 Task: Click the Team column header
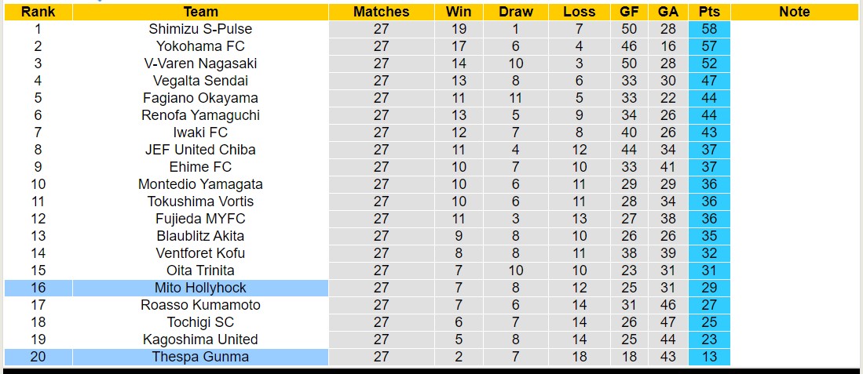(x=200, y=12)
